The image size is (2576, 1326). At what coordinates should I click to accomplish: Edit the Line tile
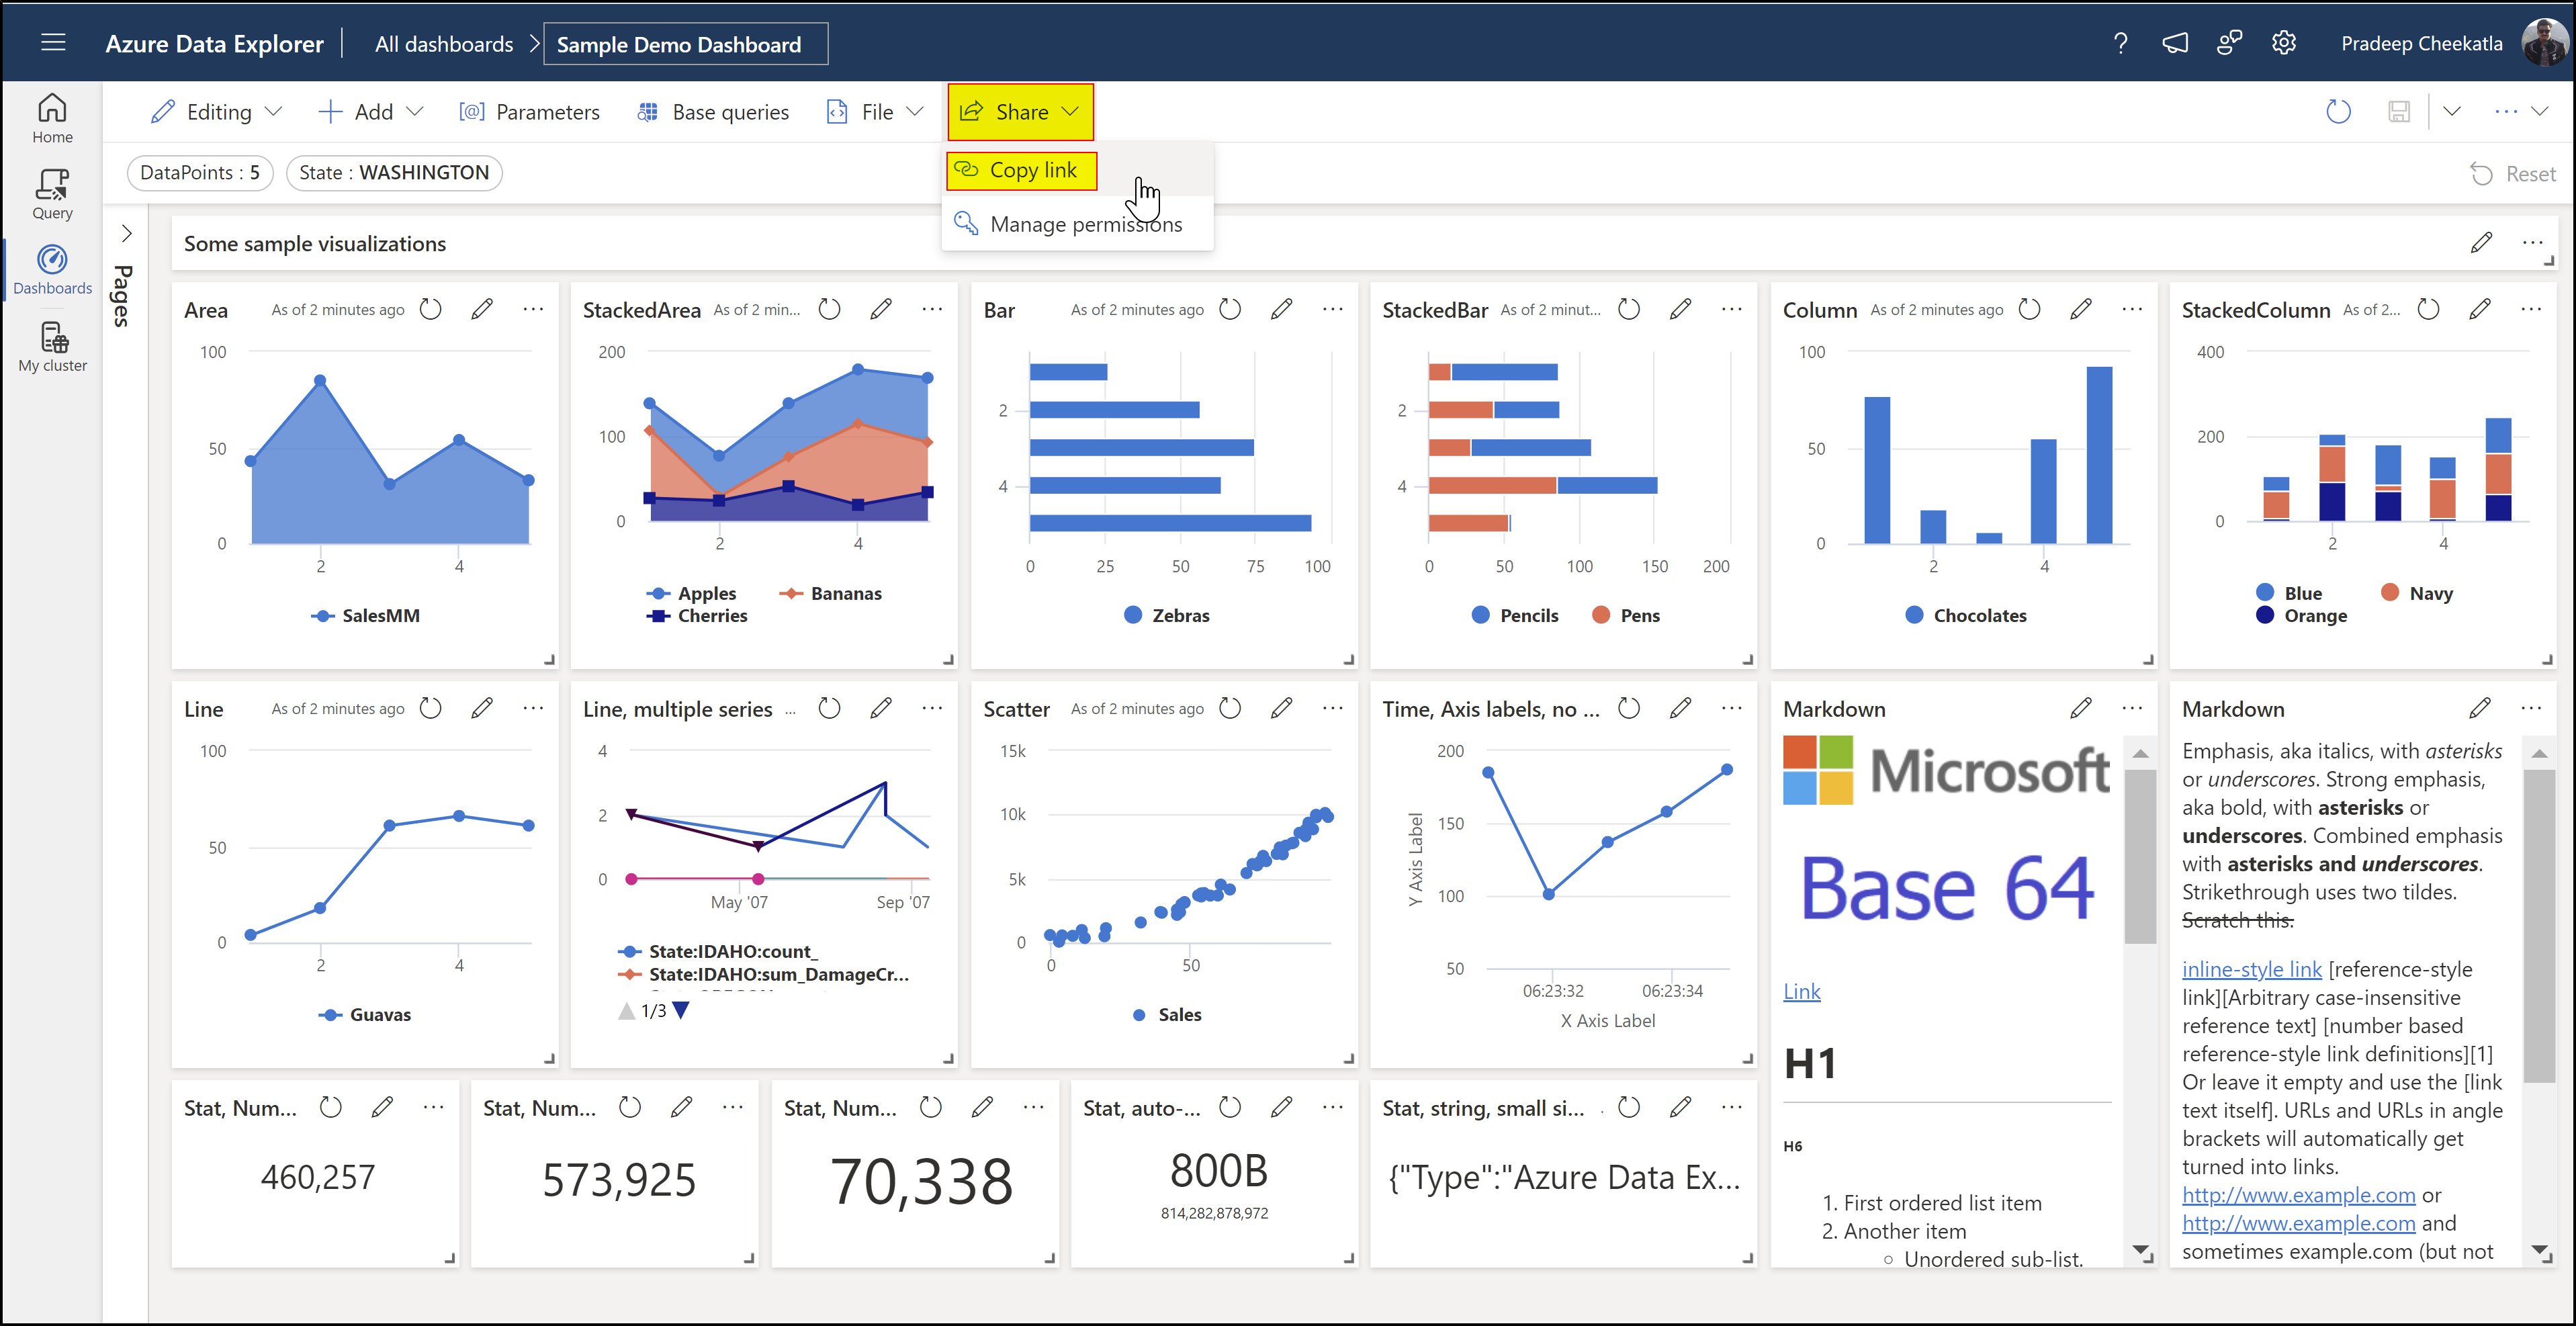[x=482, y=708]
